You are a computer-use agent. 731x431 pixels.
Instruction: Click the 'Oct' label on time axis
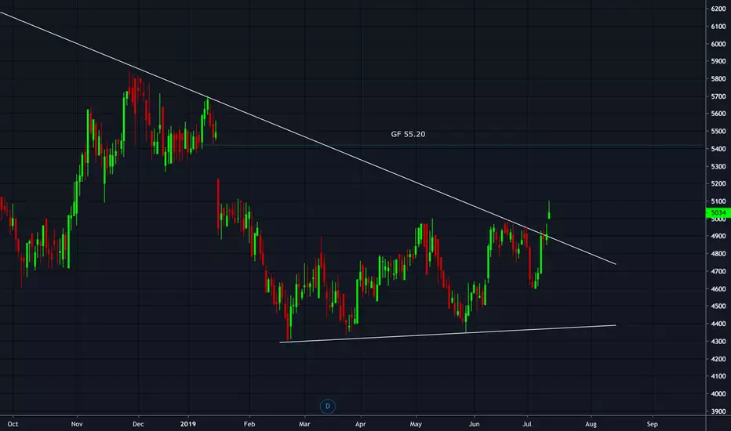tap(13, 424)
